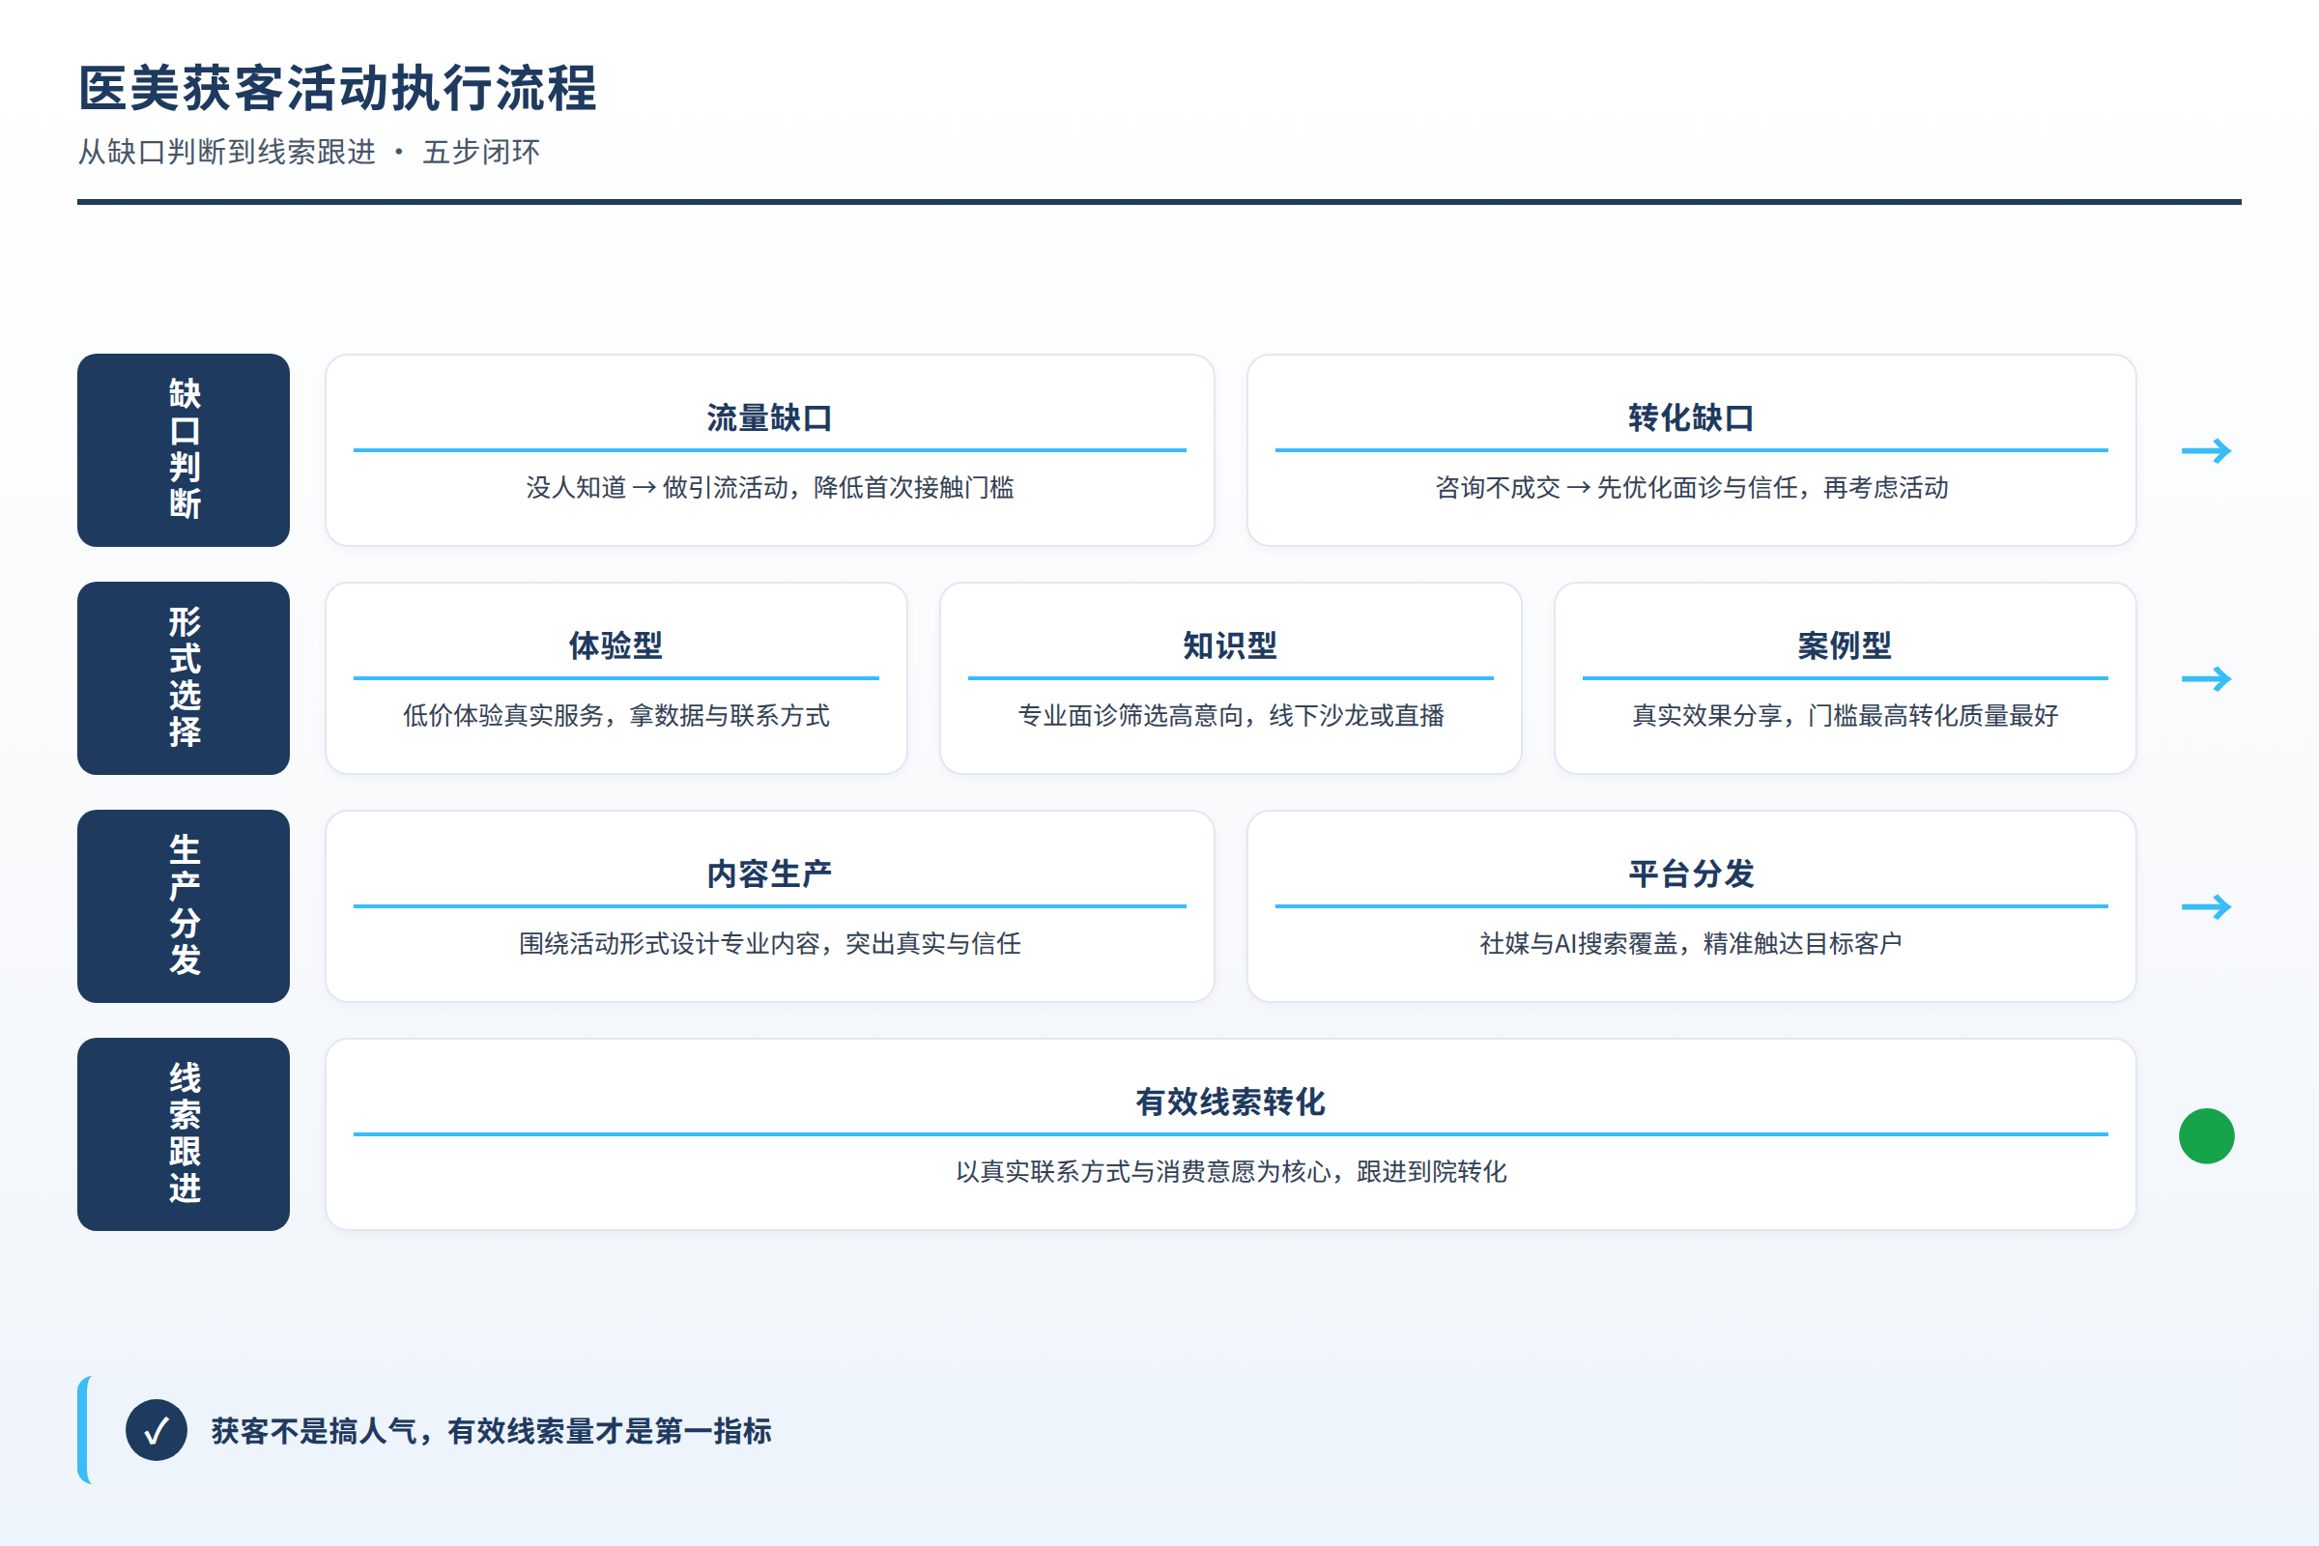Click the text 真实效果分享，门槛最高转化质量最好

1845,716
